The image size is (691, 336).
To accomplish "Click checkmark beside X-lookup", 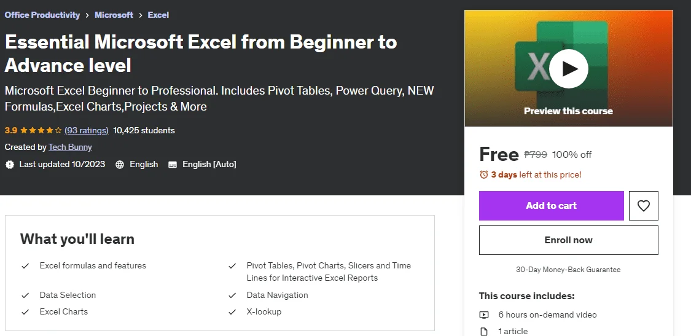I will [232, 312].
